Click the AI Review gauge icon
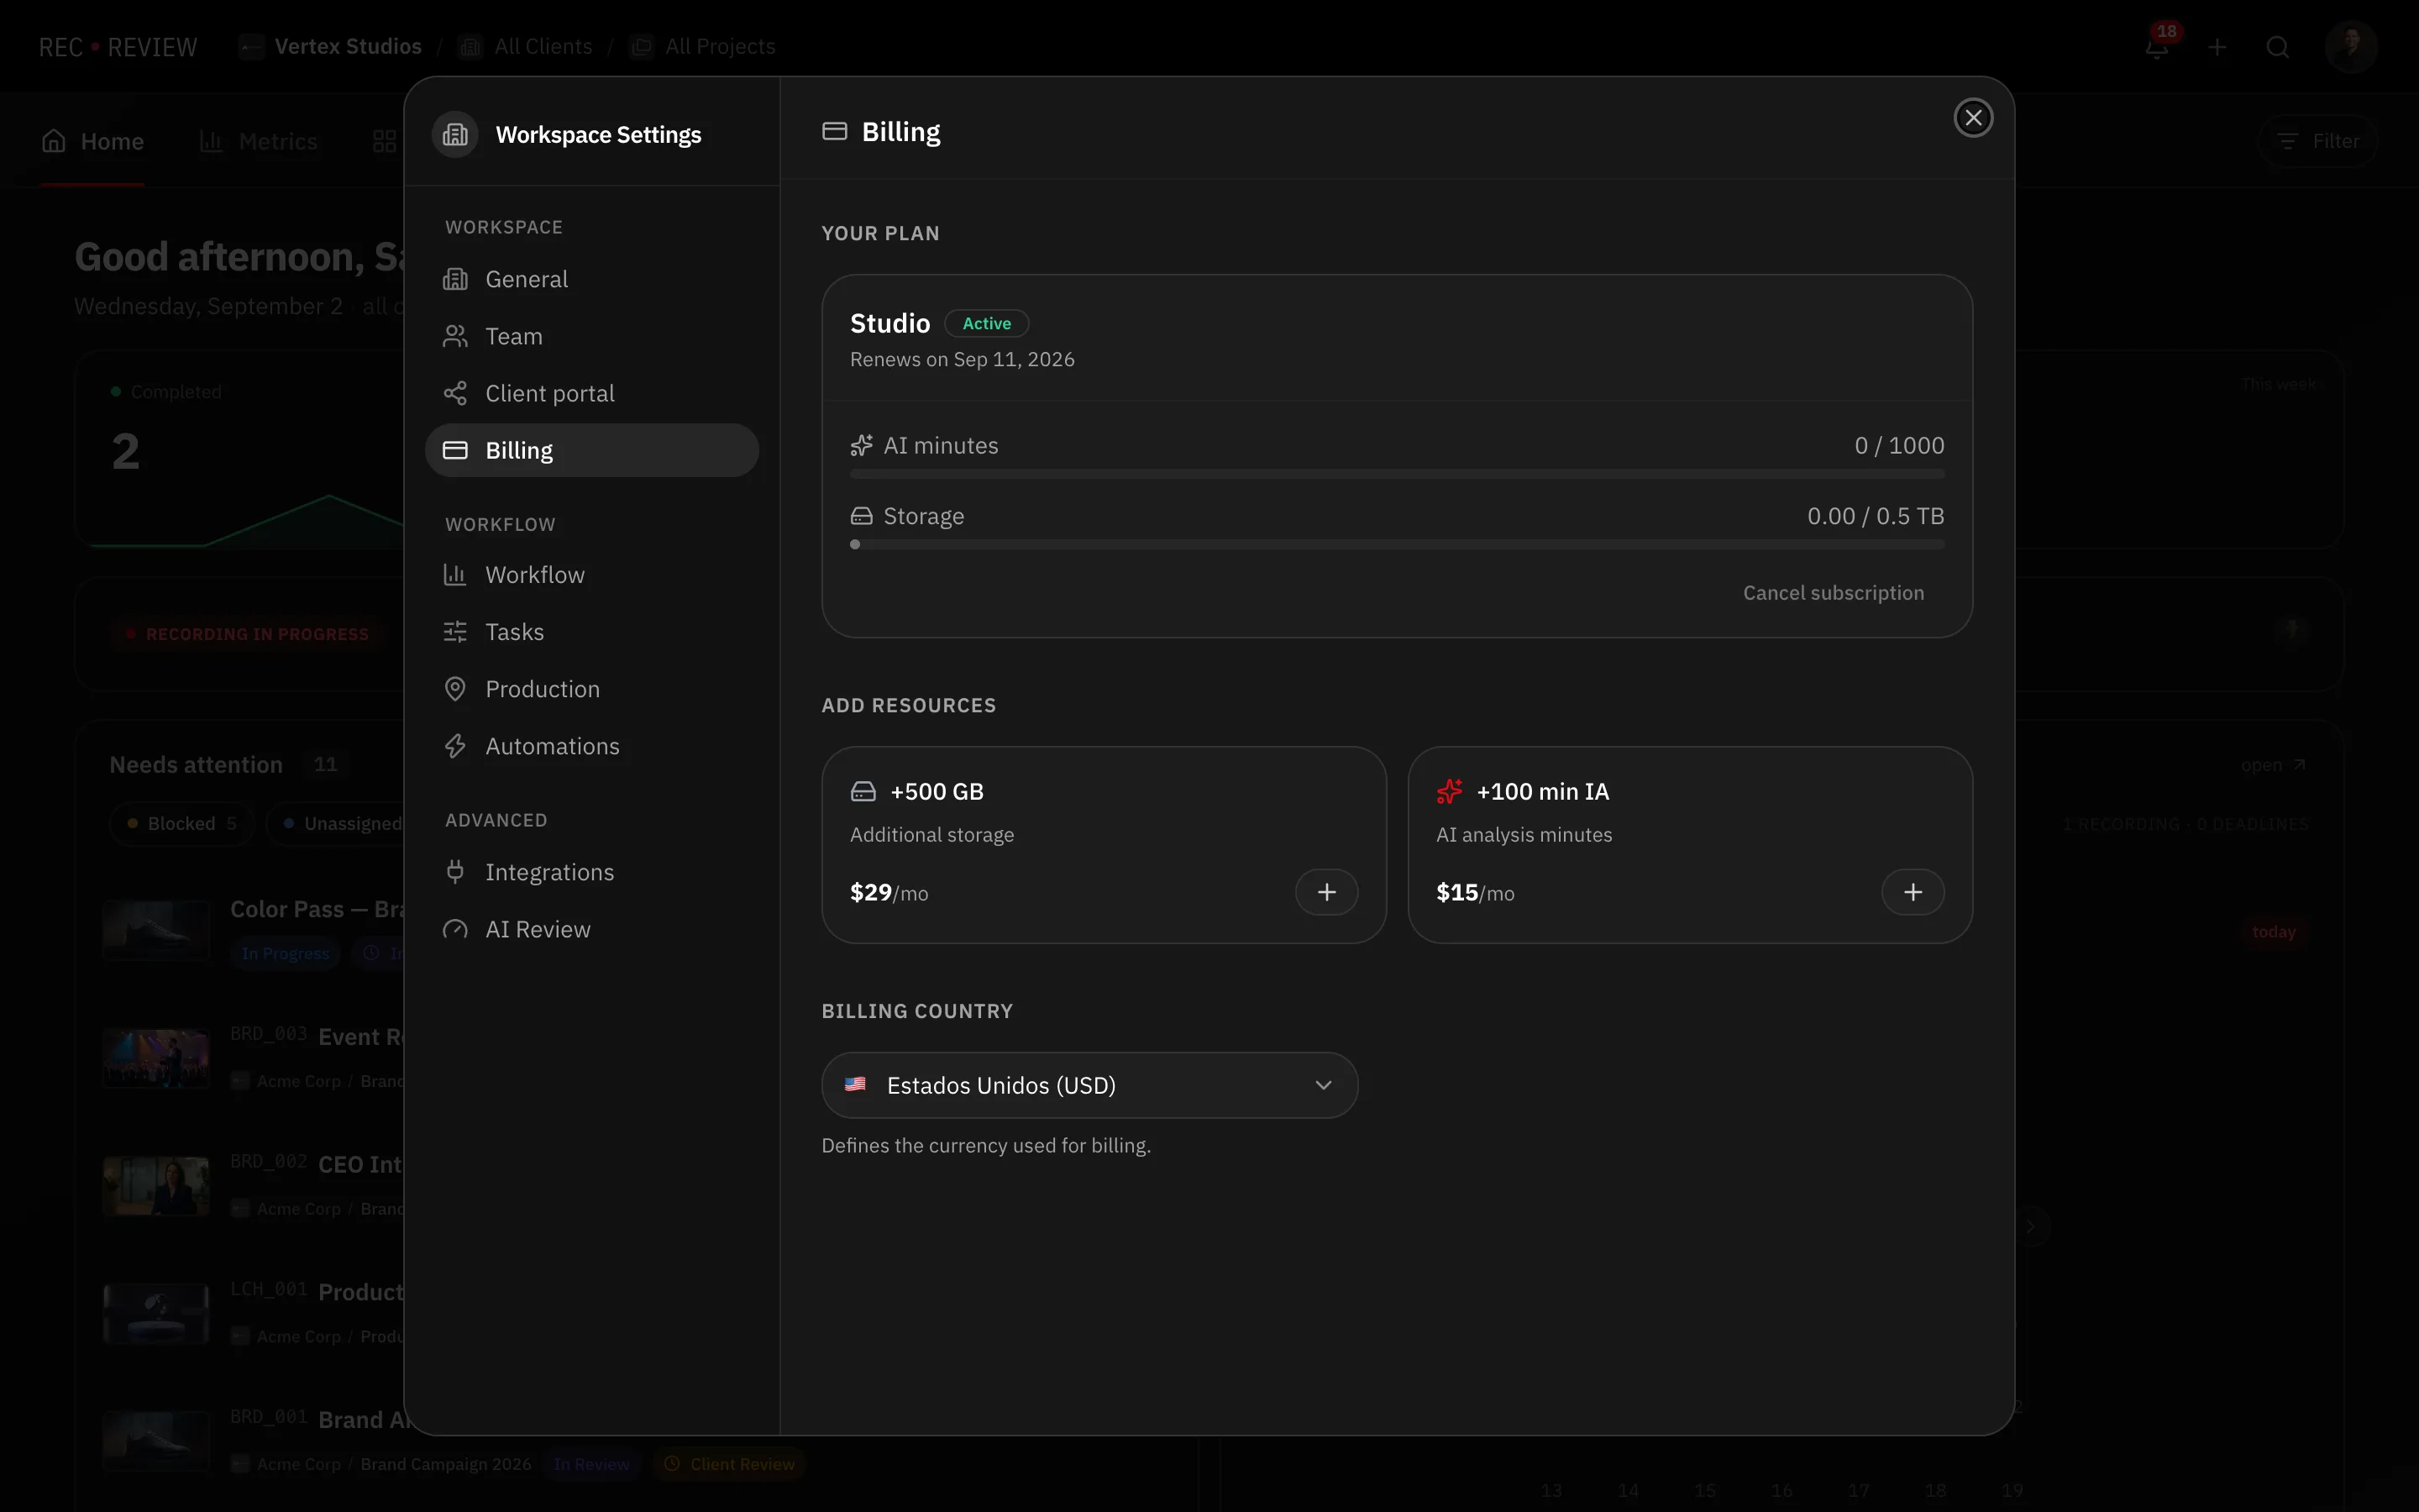The height and width of the screenshot is (1512, 2419). tap(454, 929)
